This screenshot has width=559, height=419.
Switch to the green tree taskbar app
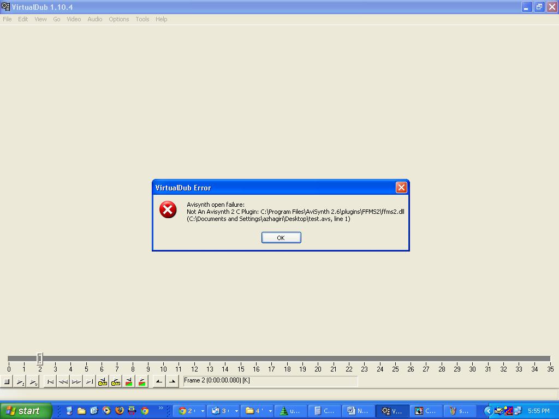291,411
